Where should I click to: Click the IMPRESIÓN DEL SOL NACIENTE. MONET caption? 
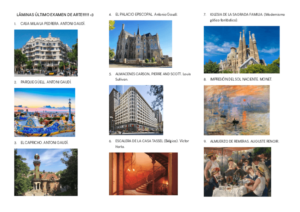[241, 79]
